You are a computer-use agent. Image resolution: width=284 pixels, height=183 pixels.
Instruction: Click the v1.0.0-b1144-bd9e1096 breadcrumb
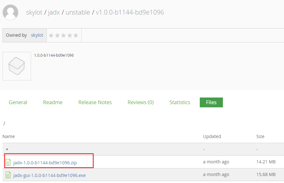pos(130,12)
